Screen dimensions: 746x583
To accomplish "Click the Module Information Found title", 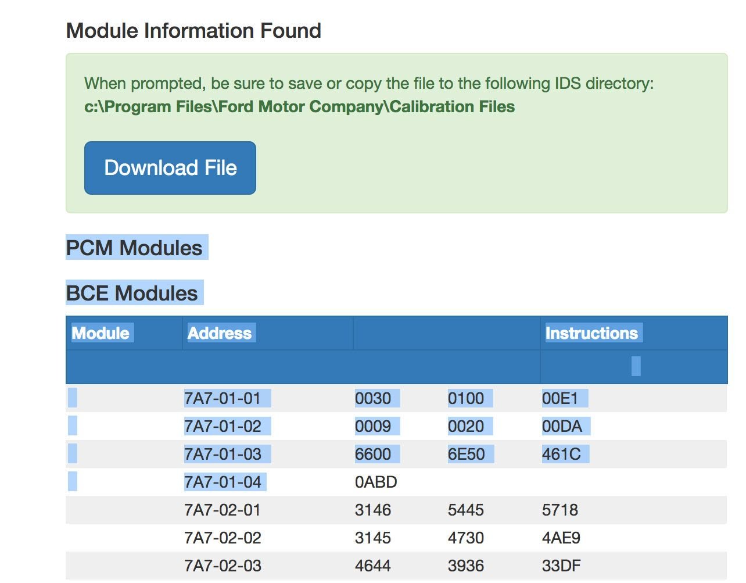I will pyautogui.click(x=193, y=30).
